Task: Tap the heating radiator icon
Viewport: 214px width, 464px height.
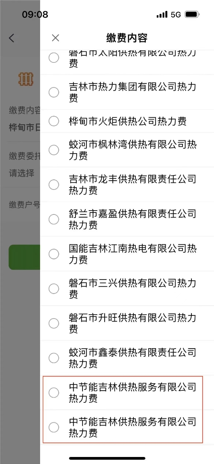Action: click(x=26, y=79)
